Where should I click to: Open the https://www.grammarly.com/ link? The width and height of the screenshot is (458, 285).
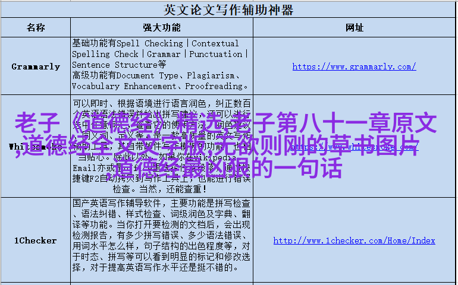click(354, 67)
